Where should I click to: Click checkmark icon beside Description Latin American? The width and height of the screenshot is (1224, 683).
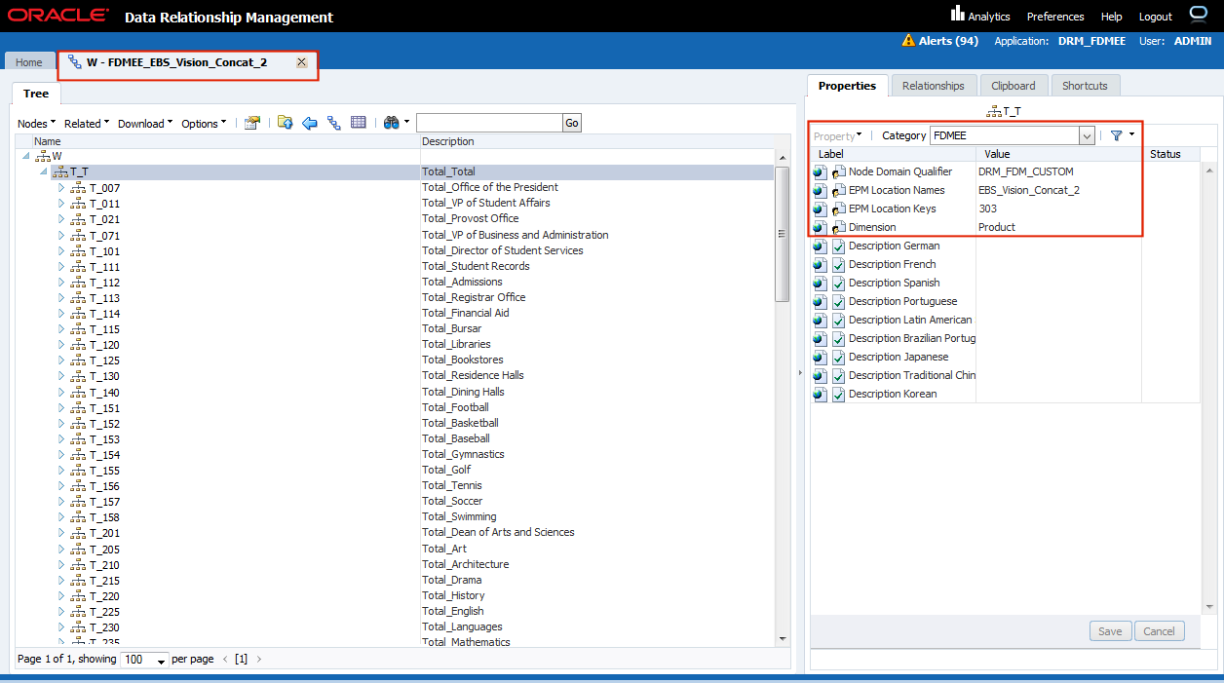tap(838, 320)
